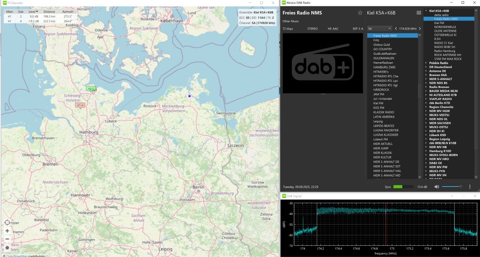The width and height of the screenshot is (480, 257).
Task: Center map on current location crosshair
Action: tap(7, 222)
